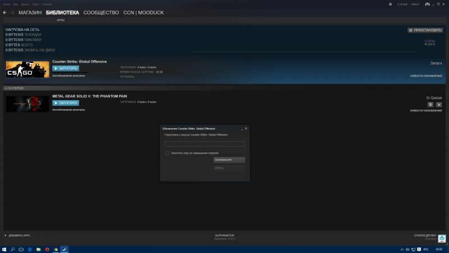The image size is (449, 253).
Task: Open the Справка help menu
Action: click(x=47, y=4)
